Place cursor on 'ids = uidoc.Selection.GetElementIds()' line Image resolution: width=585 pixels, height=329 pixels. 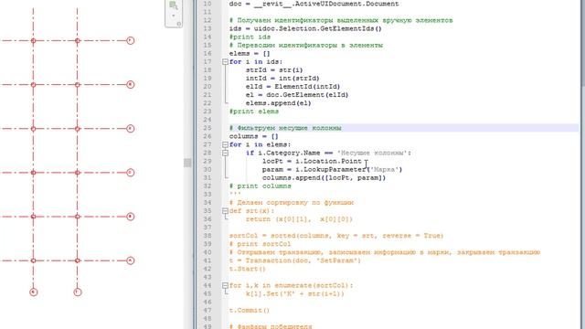pos(305,28)
